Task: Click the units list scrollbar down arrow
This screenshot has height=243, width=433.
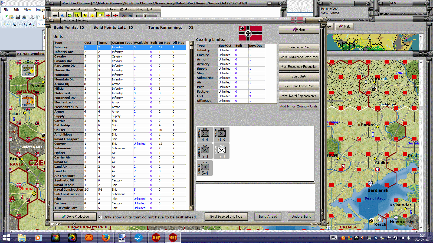Action: 191,208
